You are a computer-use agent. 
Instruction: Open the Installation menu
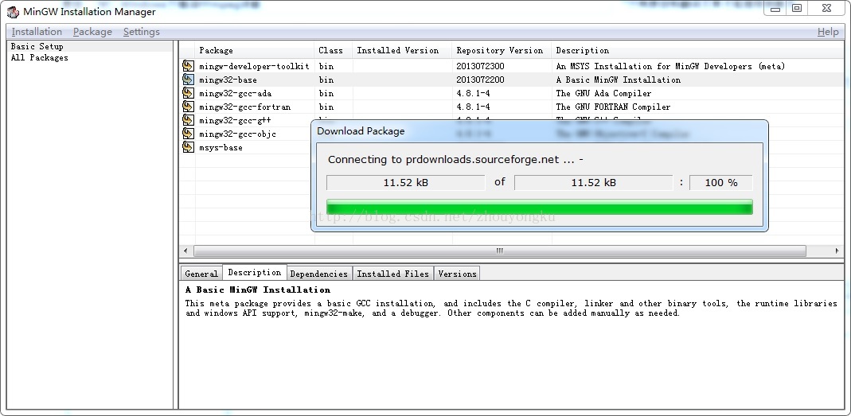point(37,32)
